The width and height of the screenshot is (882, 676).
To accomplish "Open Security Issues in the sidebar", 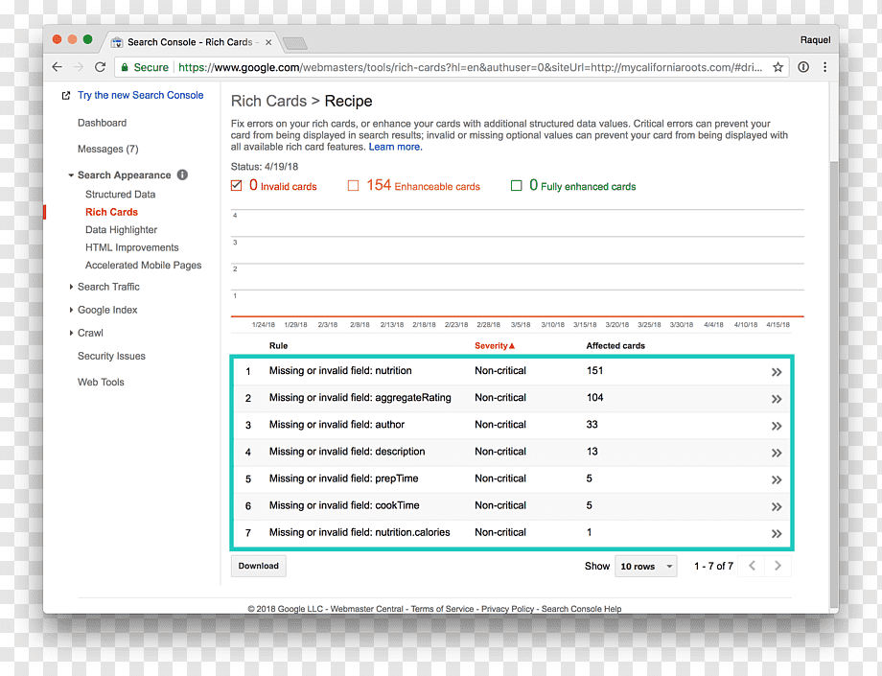I will click(111, 356).
